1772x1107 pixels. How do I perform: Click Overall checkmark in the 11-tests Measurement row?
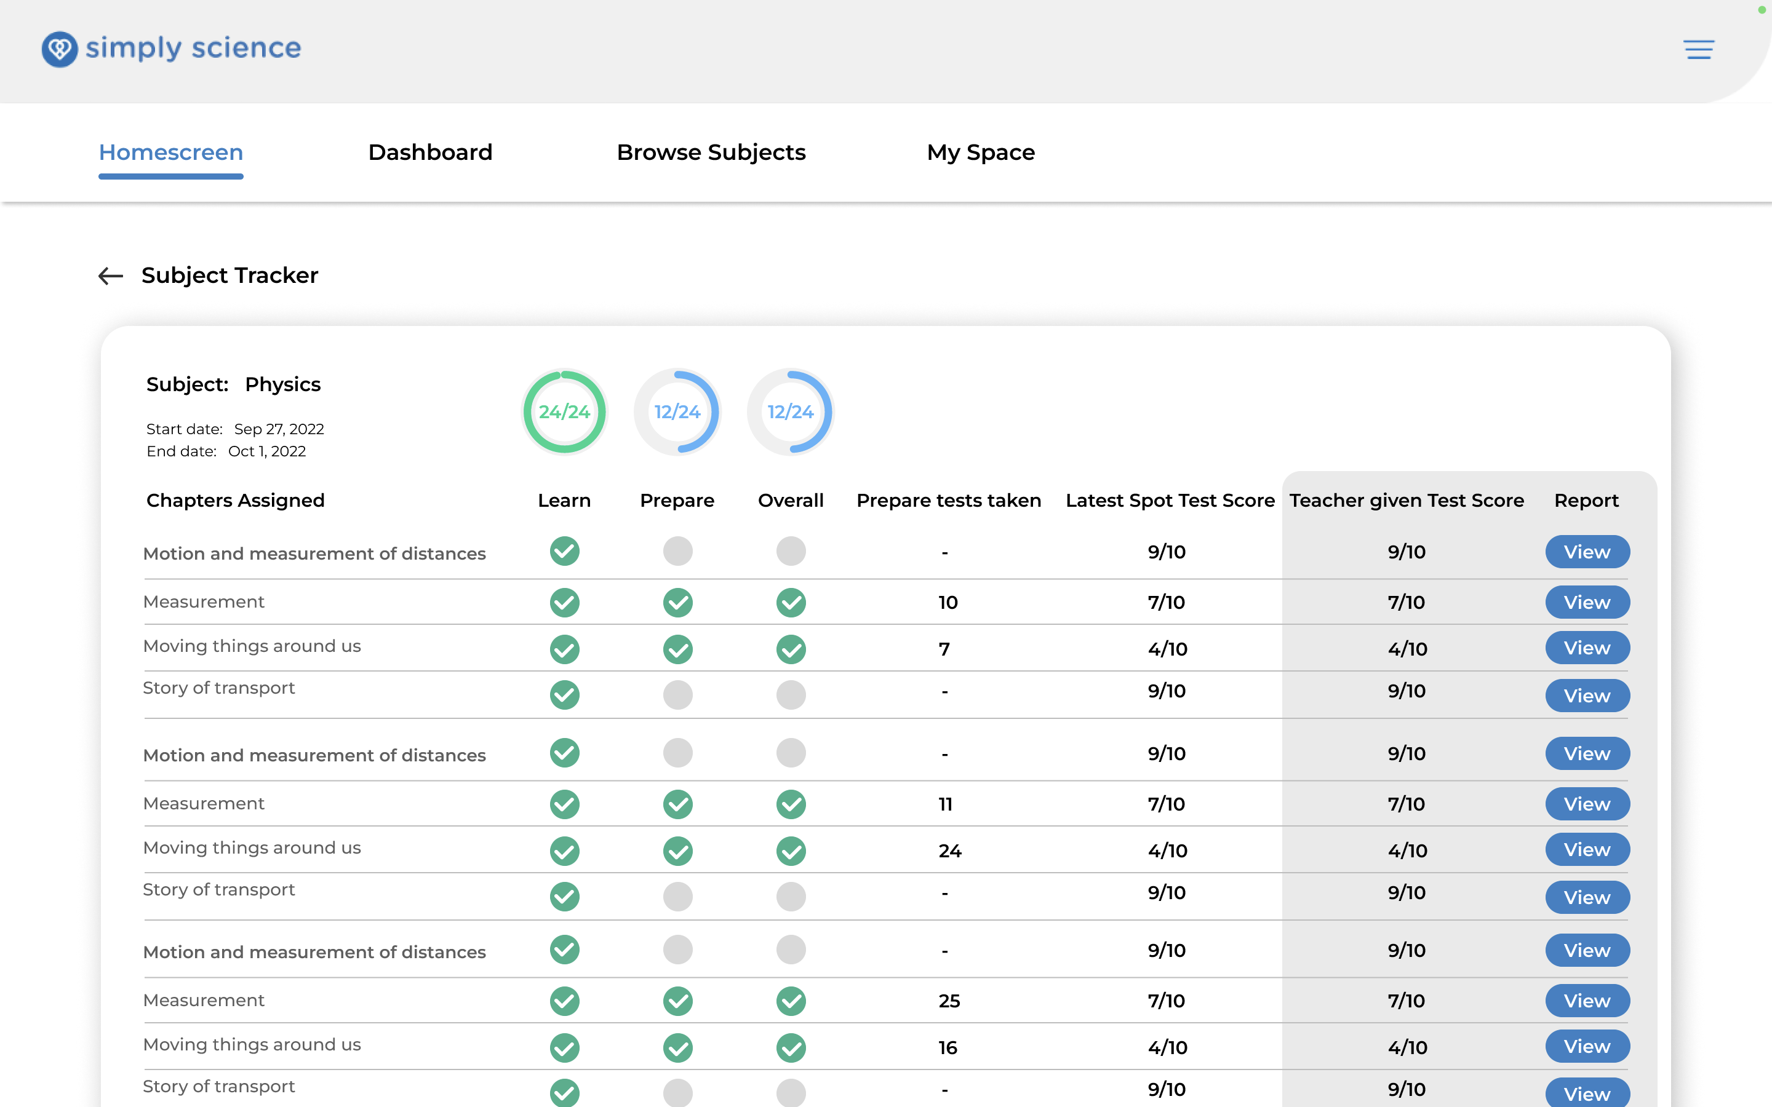[791, 804]
